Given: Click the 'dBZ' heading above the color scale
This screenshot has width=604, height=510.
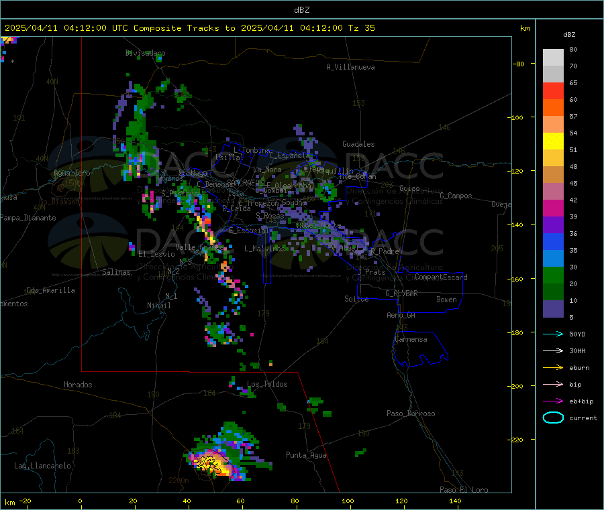Looking at the screenshot, I should click(x=569, y=35).
